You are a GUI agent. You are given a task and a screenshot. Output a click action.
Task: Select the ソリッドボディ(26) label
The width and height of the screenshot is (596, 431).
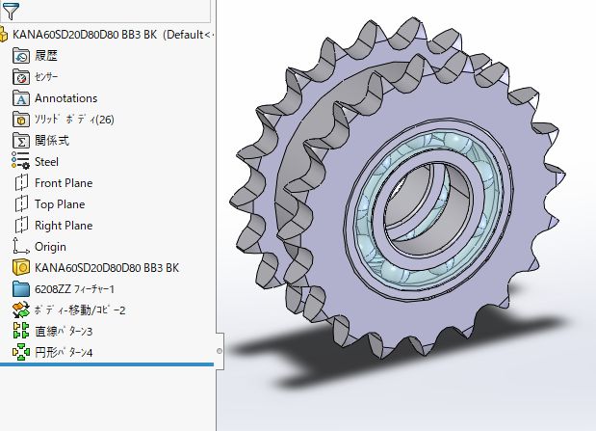(74, 120)
